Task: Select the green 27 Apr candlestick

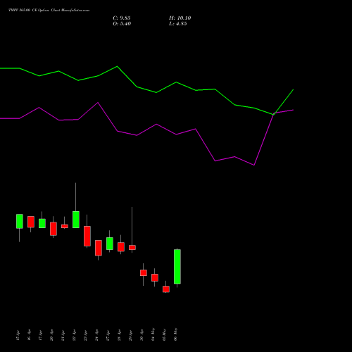Action: pyautogui.click(x=110, y=244)
